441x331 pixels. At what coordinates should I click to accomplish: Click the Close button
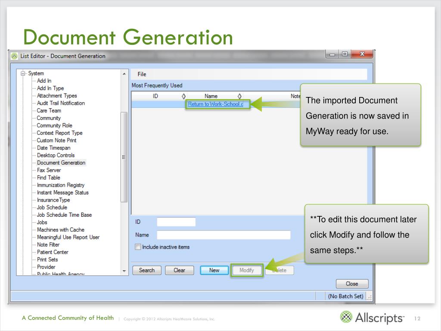coord(352,284)
